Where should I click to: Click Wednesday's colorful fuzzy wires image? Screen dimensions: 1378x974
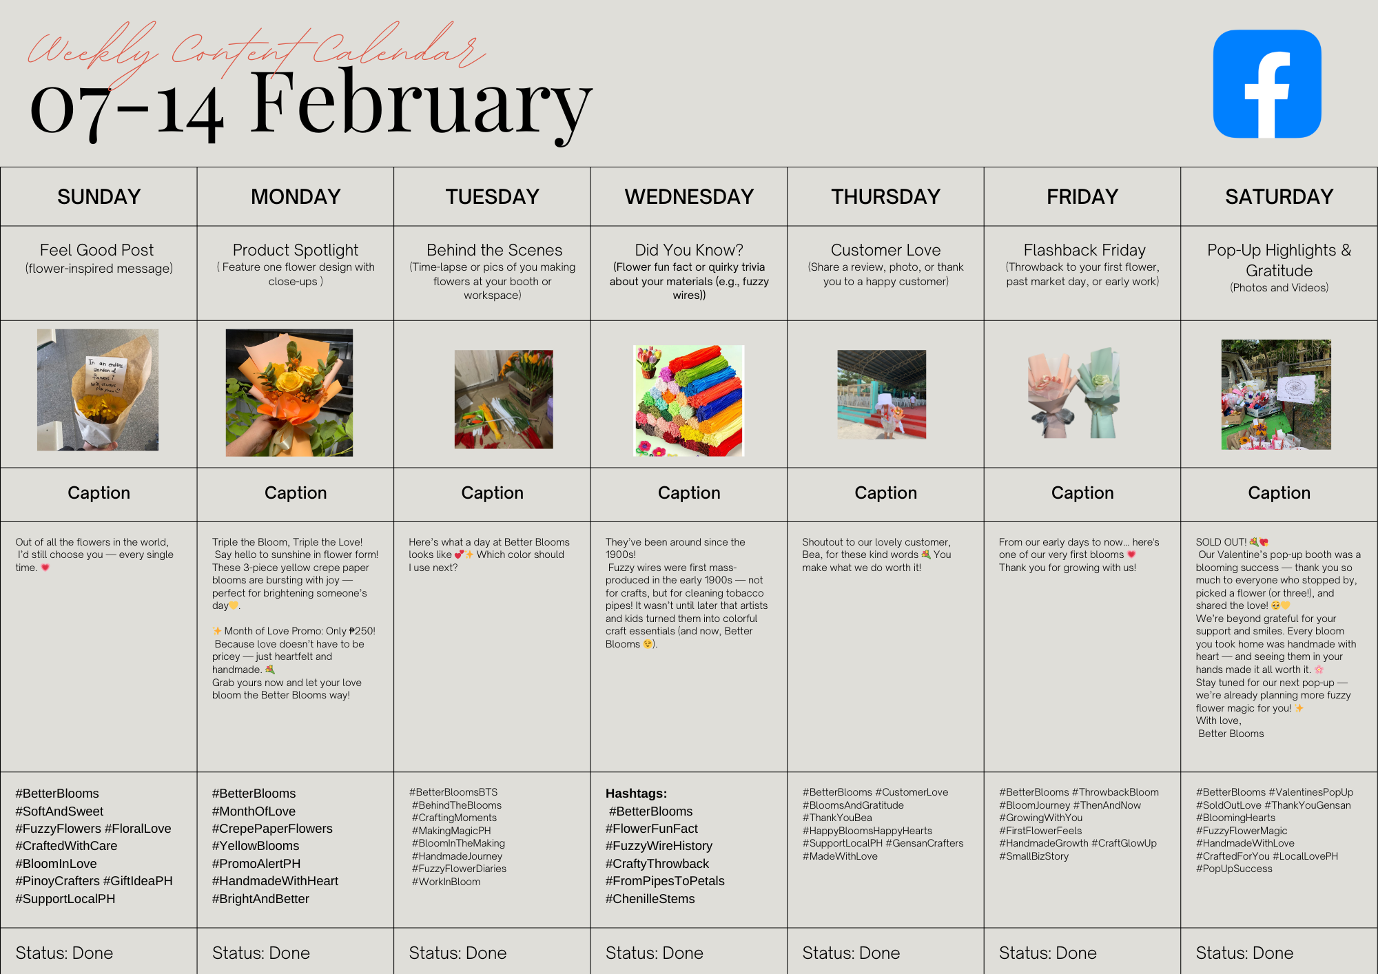689,401
